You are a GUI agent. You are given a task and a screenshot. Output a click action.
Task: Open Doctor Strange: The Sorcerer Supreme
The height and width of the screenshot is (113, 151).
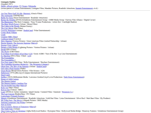click(x=16, y=43)
